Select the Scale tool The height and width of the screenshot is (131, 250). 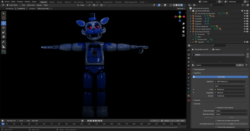coord(4,32)
